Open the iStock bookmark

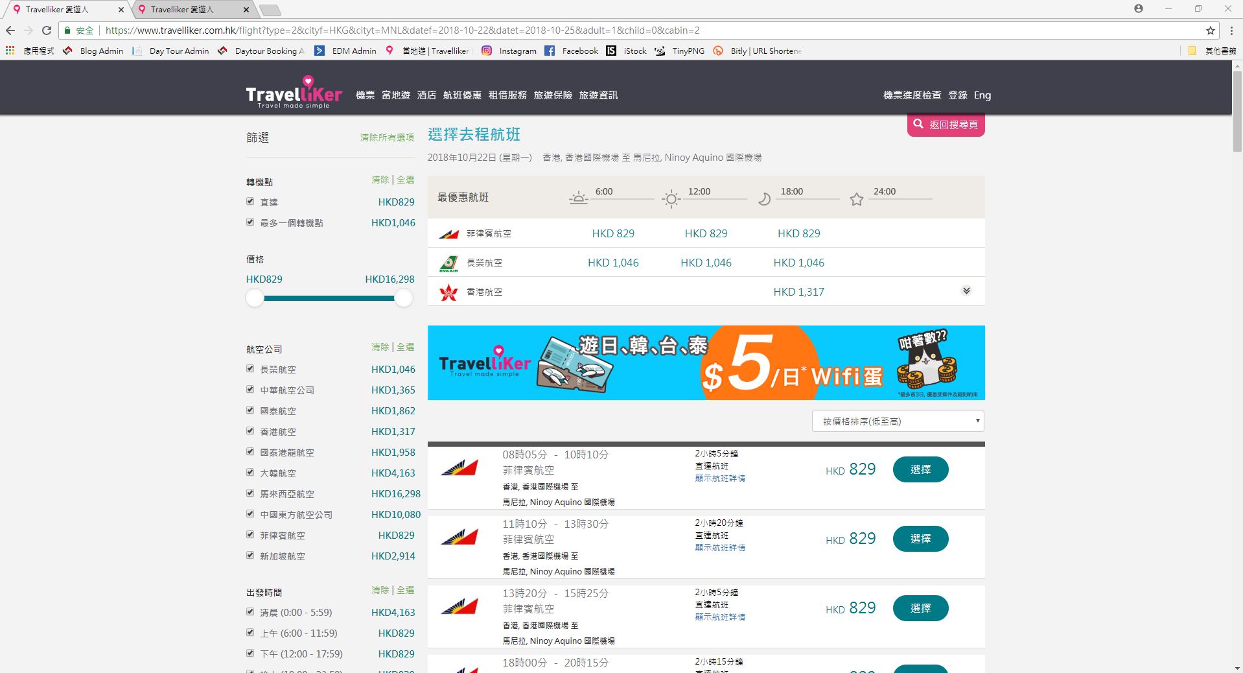click(x=627, y=51)
